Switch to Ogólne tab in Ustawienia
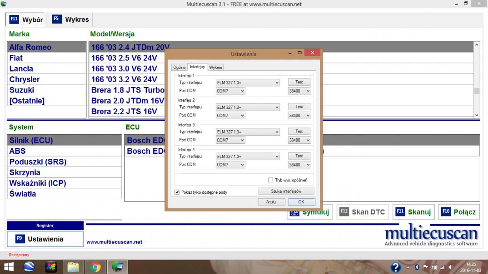The height and width of the screenshot is (274, 488). tap(179, 67)
